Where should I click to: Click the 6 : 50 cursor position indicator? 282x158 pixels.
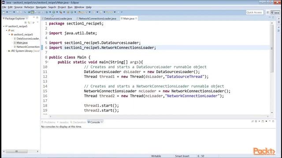(x=201, y=156)
